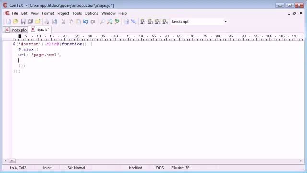Click the File size: 76 status entry
Viewport: 307px width, 173px height.
click(x=180, y=168)
